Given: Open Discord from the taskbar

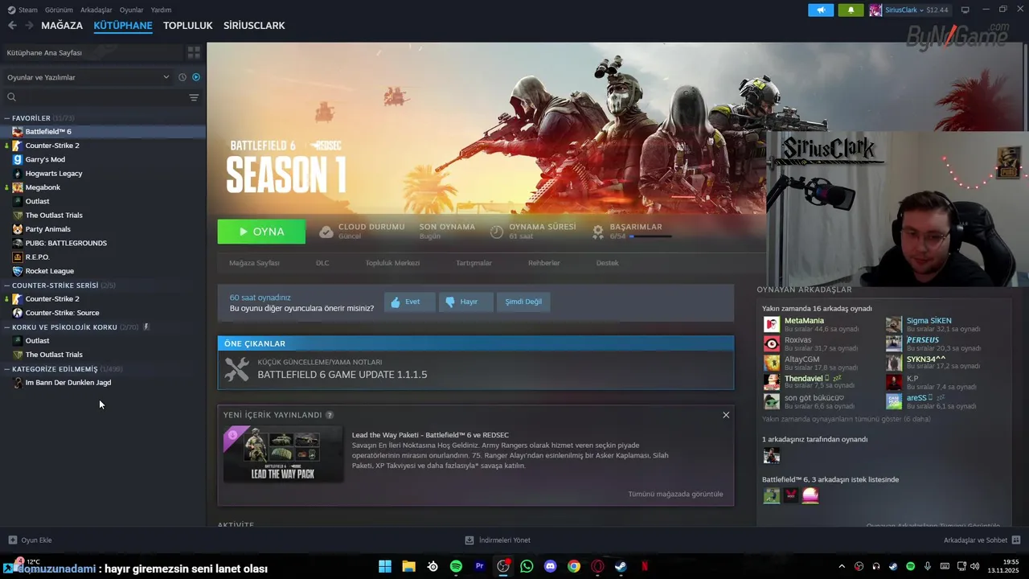Looking at the screenshot, I should point(550,566).
